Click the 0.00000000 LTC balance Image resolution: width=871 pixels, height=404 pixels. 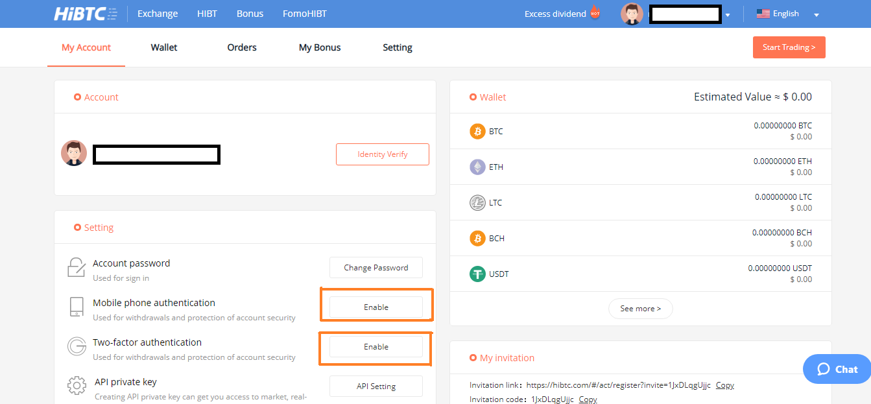coord(783,197)
